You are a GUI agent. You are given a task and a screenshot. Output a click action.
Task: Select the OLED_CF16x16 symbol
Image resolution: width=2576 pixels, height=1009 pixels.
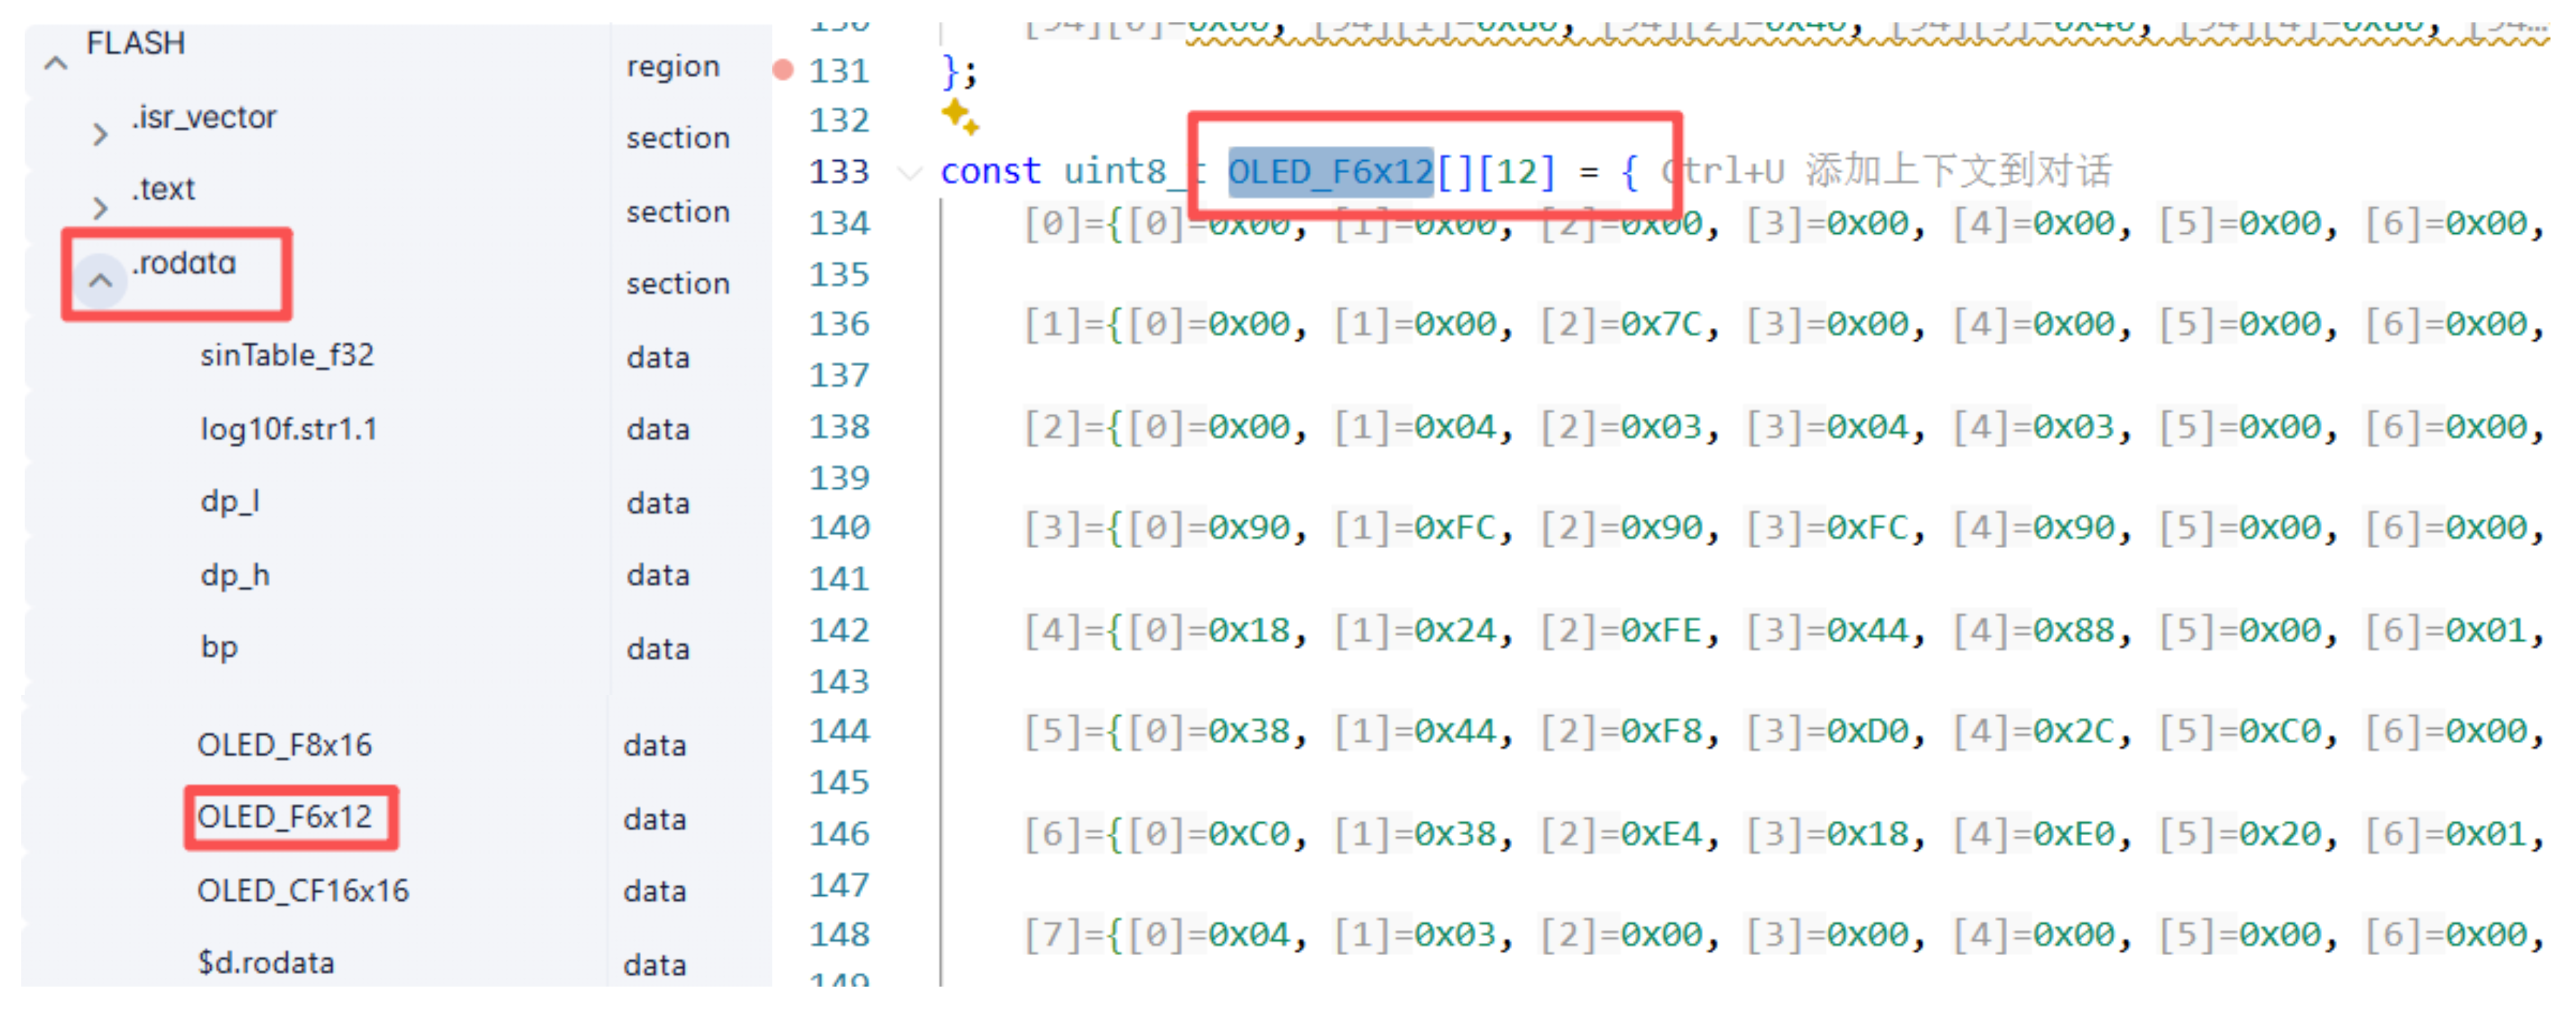click(x=303, y=891)
